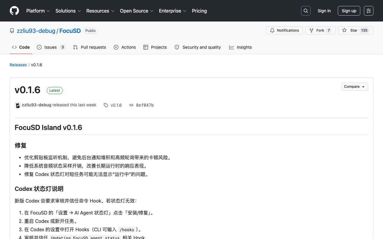
Task: Click the star icon in the Star button
Action: [344, 30]
